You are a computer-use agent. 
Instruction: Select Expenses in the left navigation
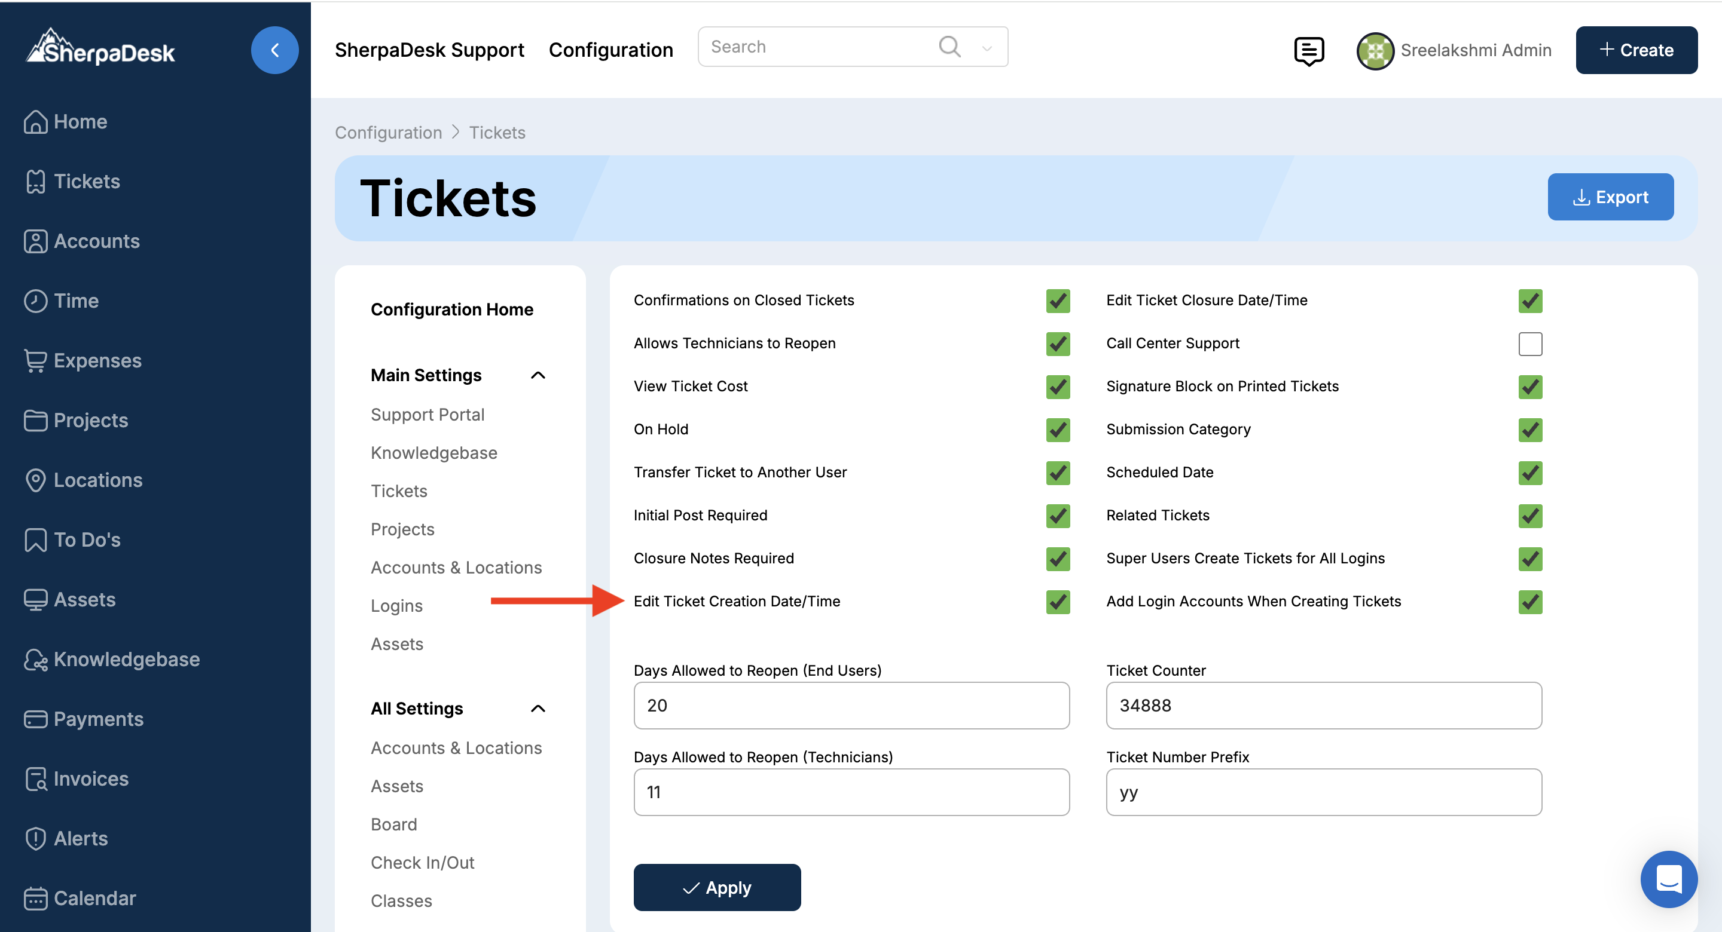[x=97, y=361]
